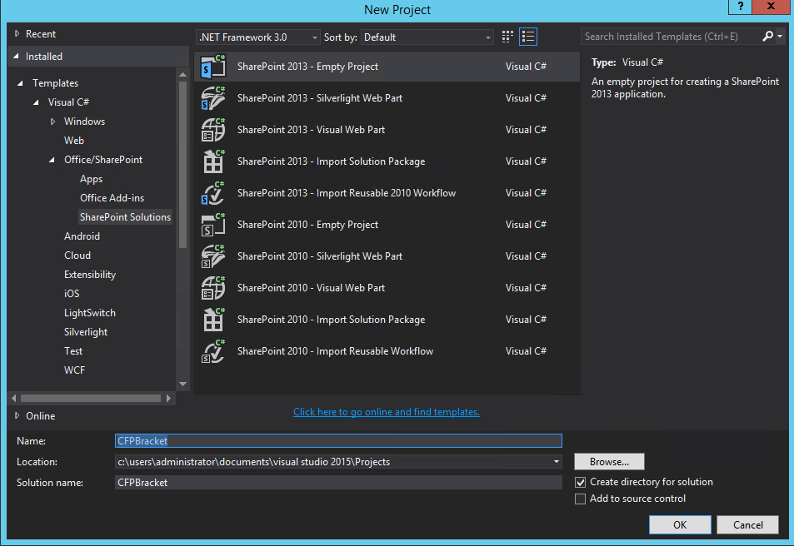Open the Location path dropdown arrow

[x=556, y=461]
